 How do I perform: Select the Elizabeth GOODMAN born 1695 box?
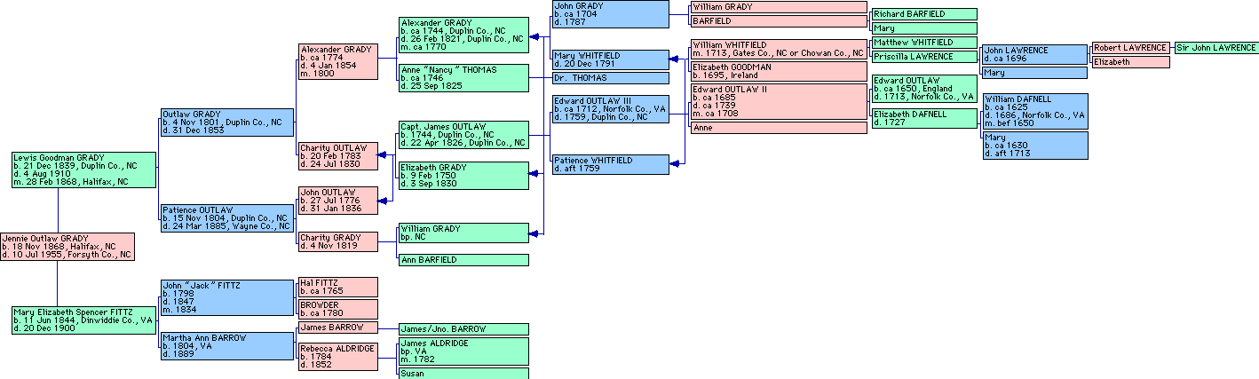pos(778,71)
